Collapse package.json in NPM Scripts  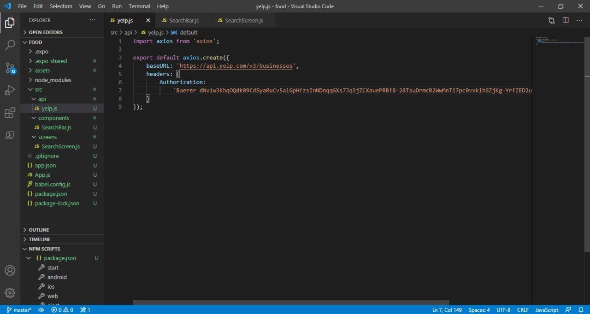pos(62,258)
